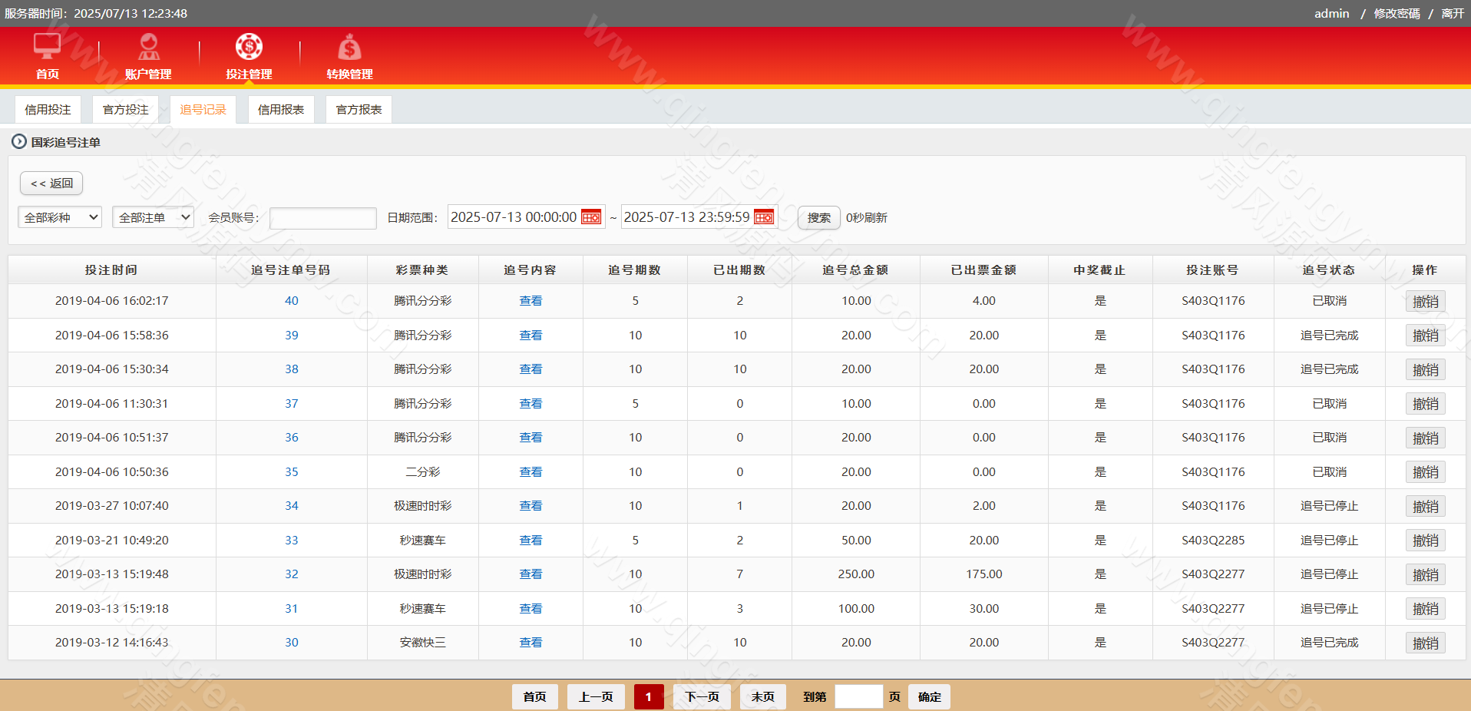
Task: Open order number 32 link
Action: (x=292, y=574)
